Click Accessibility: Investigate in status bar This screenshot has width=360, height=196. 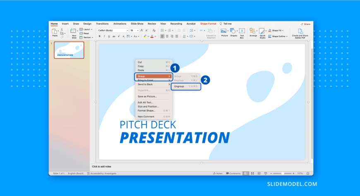102,174
